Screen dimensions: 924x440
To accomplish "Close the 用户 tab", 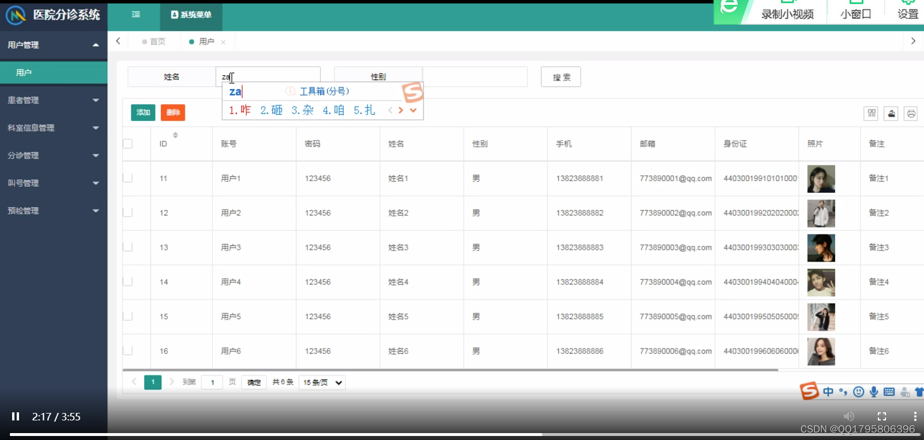I will [223, 42].
